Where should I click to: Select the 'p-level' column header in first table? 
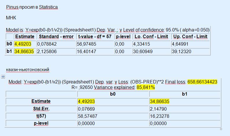(123, 36)
